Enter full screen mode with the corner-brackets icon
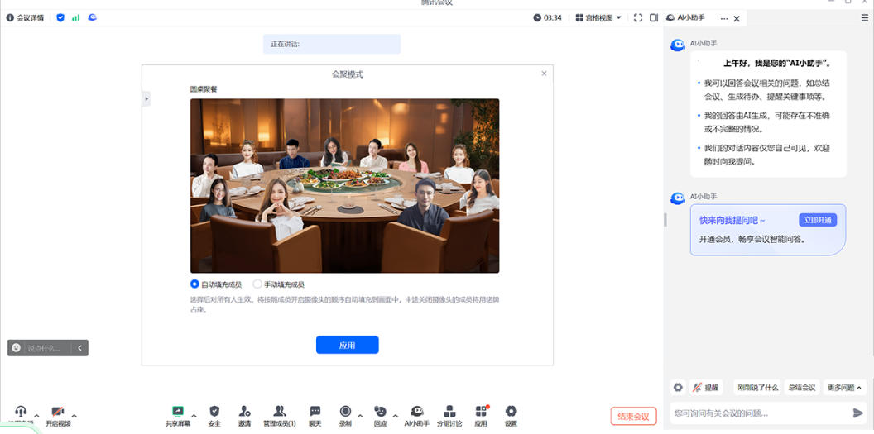This screenshot has height=434, width=874. [638, 18]
